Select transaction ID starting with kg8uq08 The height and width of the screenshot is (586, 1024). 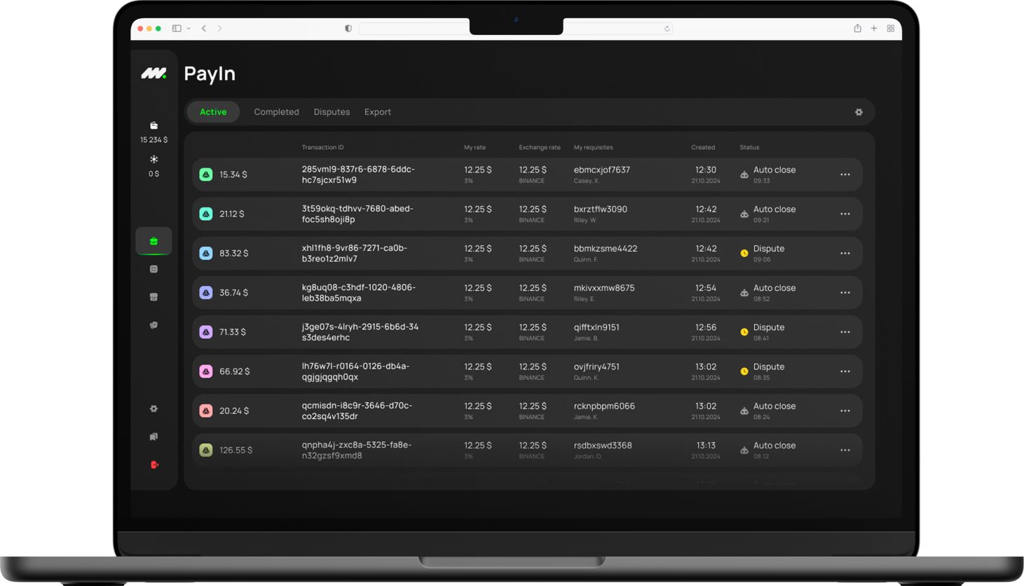coord(358,293)
